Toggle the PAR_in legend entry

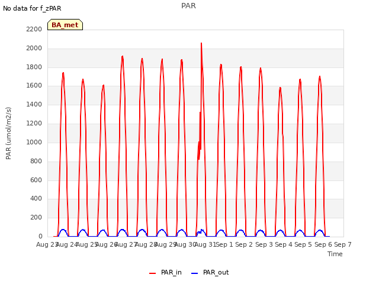click(166, 272)
